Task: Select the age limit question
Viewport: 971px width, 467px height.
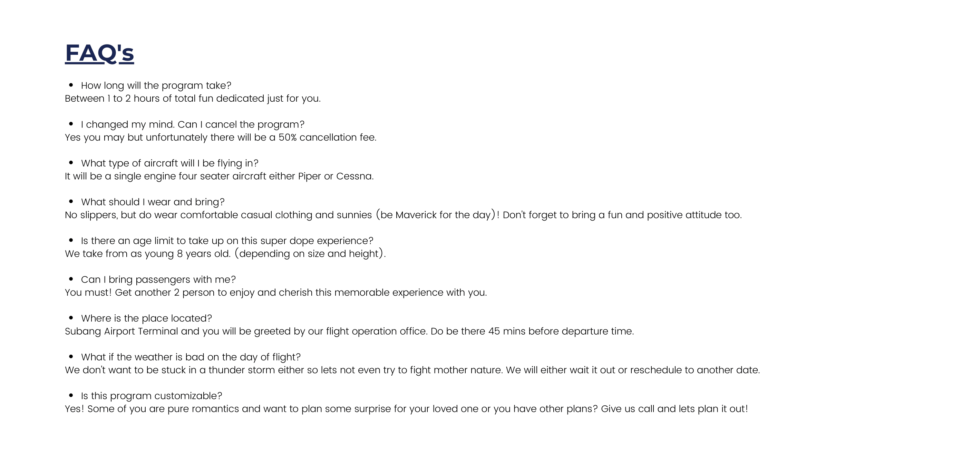Action: click(x=227, y=241)
